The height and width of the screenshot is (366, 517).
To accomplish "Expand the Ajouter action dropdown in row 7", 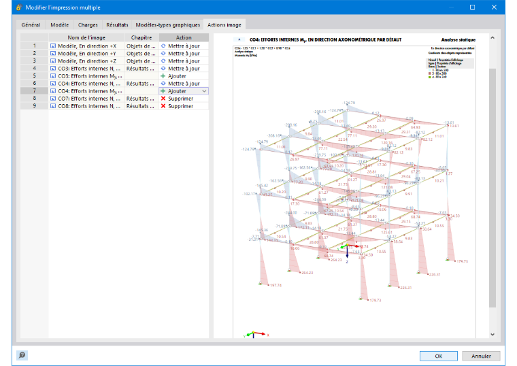I will tap(204, 91).
